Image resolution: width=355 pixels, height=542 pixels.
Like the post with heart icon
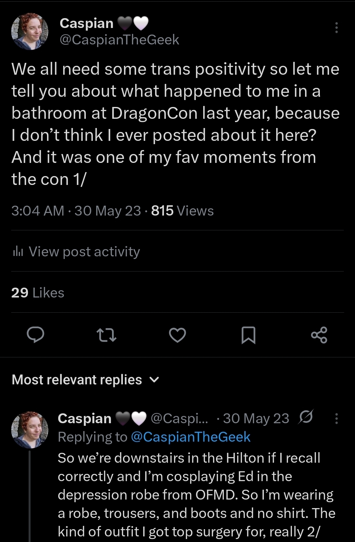point(177,335)
